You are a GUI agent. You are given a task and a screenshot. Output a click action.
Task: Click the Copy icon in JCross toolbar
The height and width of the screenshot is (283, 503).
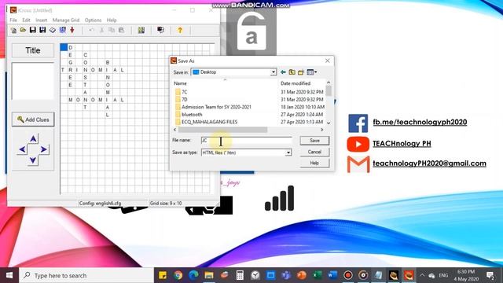pyautogui.click(x=112, y=30)
